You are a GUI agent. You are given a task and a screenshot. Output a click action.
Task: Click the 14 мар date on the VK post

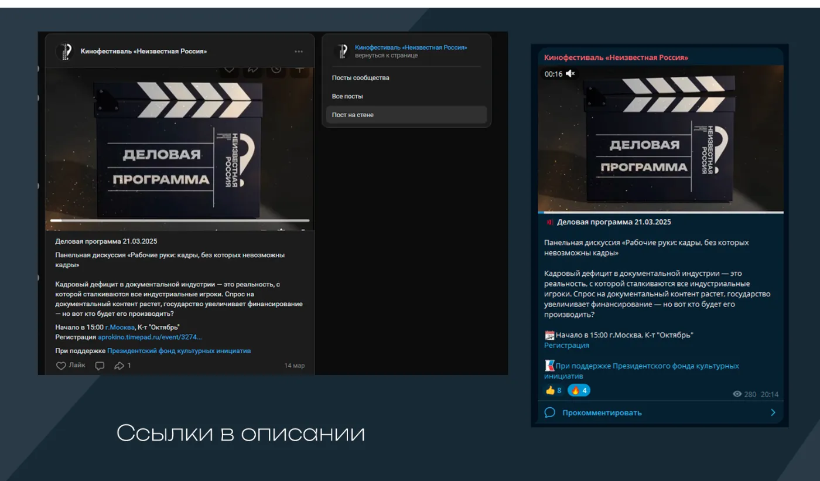coord(295,366)
